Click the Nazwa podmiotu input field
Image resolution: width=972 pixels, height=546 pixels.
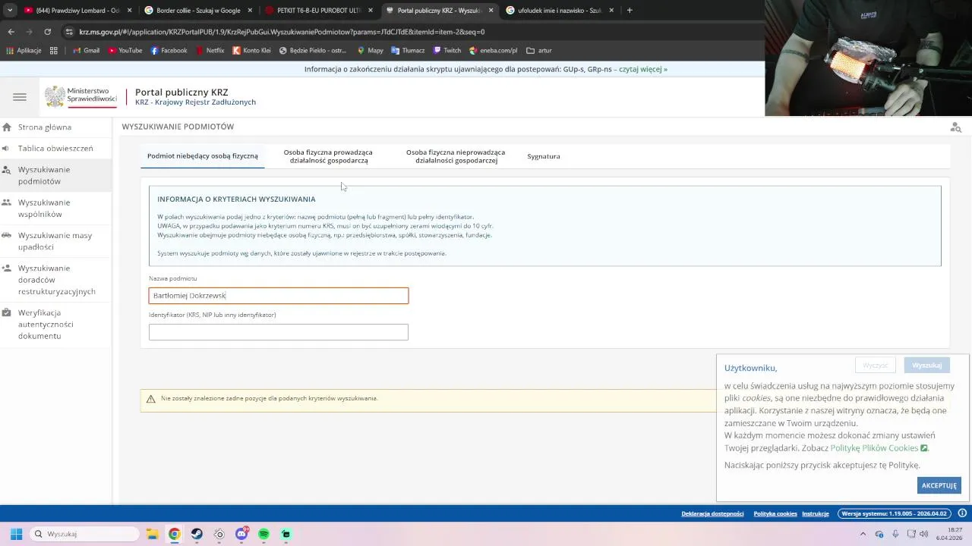coord(279,296)
